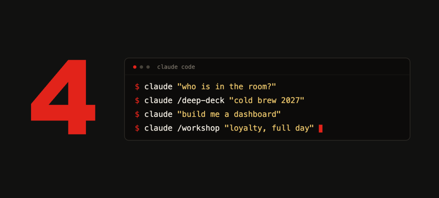Click the word claude before /deep-deck
The width and height of the screenshot is (439, 198).
158,100
